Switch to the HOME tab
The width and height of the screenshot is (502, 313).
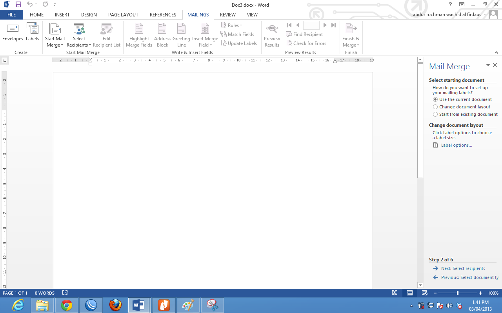(36, 15)
